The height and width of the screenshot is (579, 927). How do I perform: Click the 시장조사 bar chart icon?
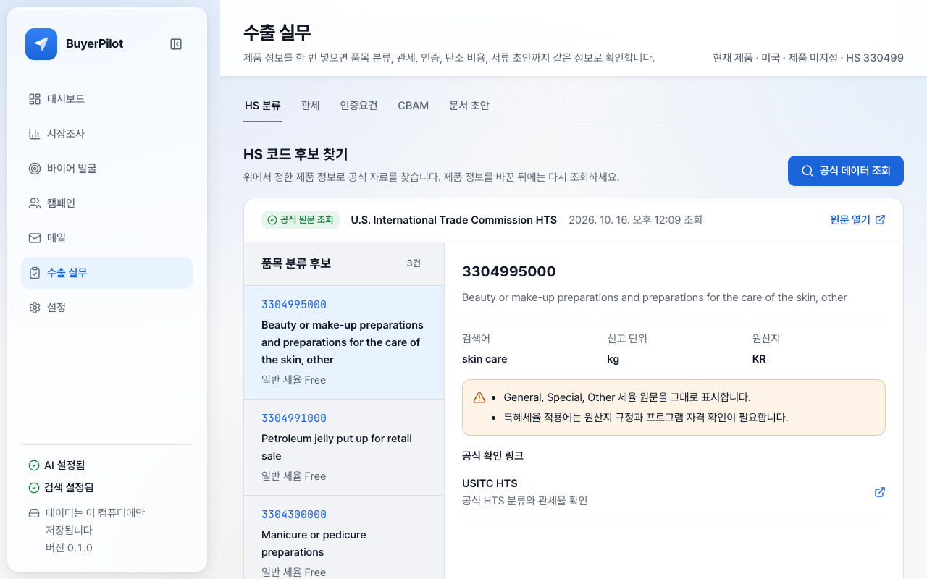35,134
